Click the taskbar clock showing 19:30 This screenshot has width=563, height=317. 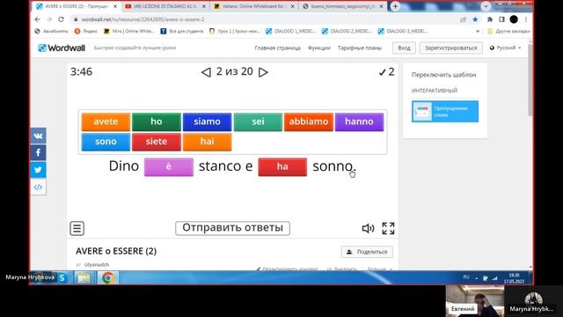pyautogui.click(x=514, y=278)
